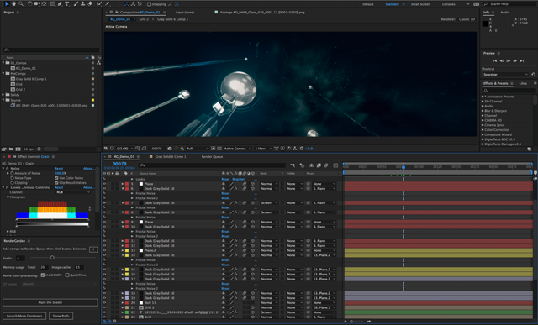Select the Clone Stamp tool
The image size is (538, 325).
(82, 3)
